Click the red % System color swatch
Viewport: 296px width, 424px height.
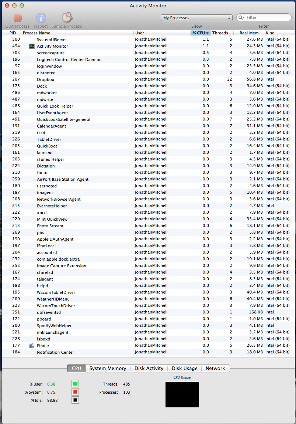[x=75, y=392]
